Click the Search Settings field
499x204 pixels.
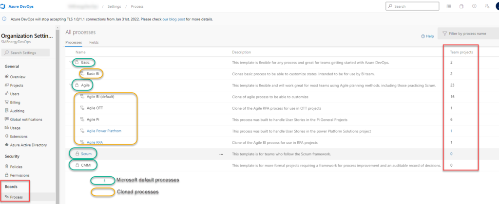point(26,52)
